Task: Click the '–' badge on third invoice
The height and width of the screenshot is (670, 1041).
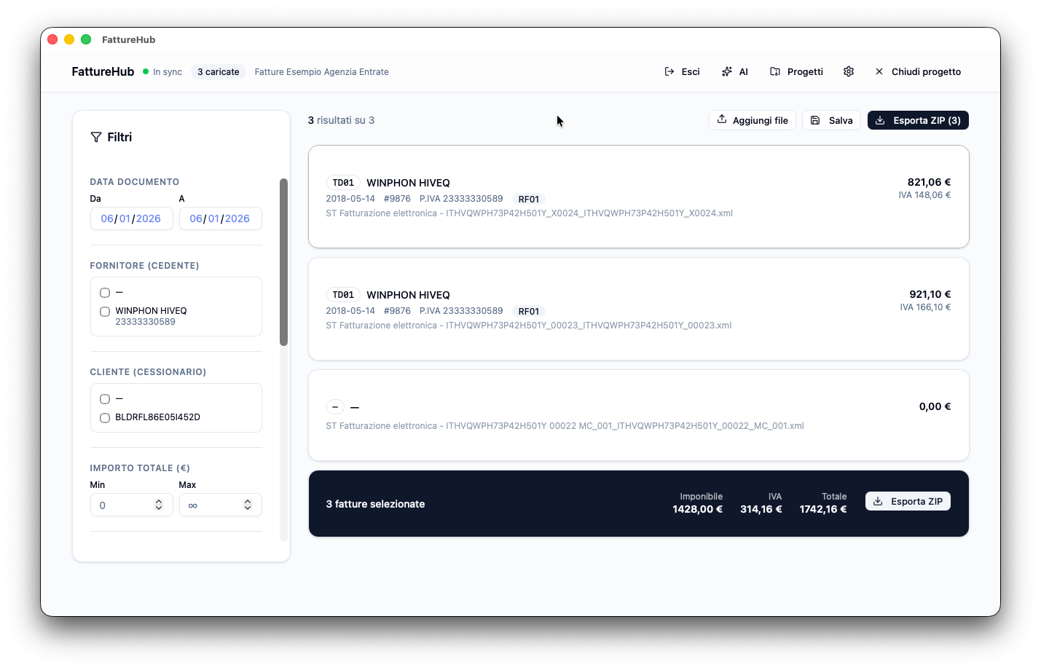Action: tap(335, 407)
